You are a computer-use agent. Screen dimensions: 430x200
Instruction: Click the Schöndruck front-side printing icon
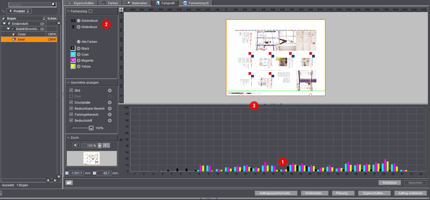(73, 21)
